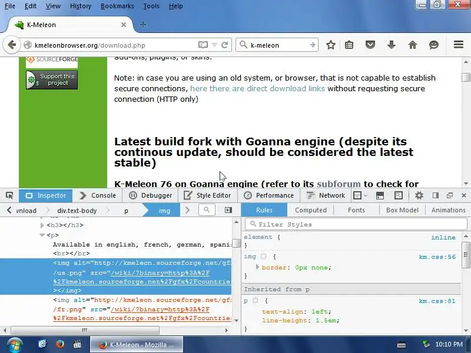Click the HTML search box
471x353 pixels.
coord(207,210)
